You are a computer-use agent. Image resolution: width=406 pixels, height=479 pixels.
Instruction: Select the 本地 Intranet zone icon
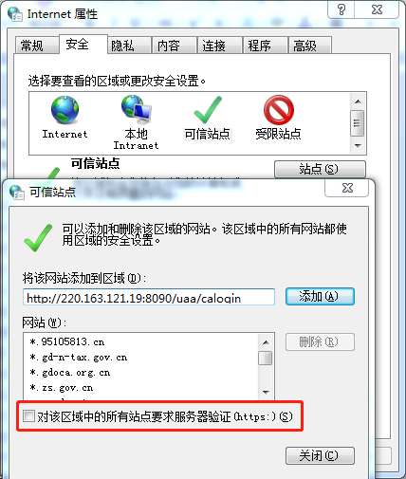click(x=137, y=110)
